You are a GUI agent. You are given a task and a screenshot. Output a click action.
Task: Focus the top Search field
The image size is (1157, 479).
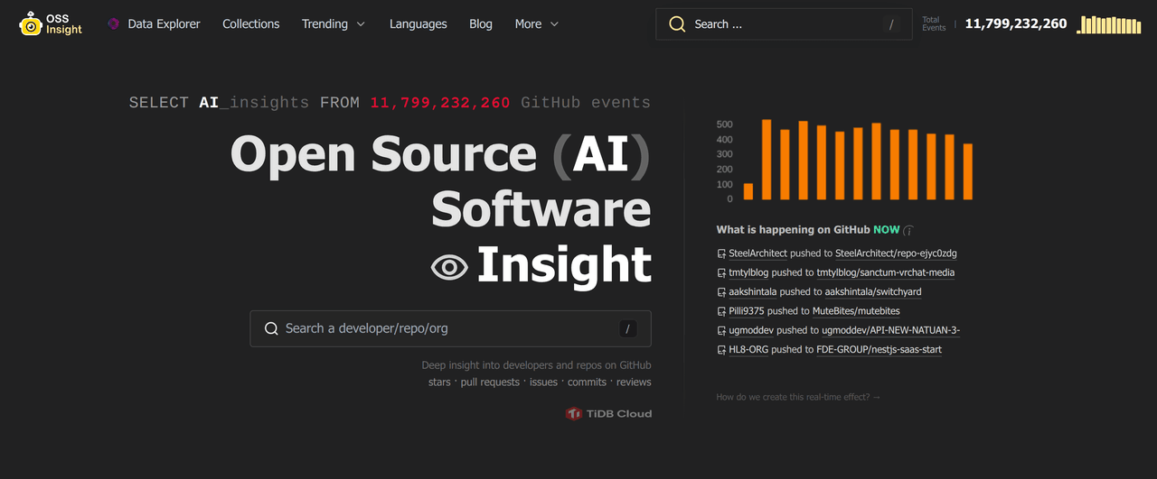point(784,24)
